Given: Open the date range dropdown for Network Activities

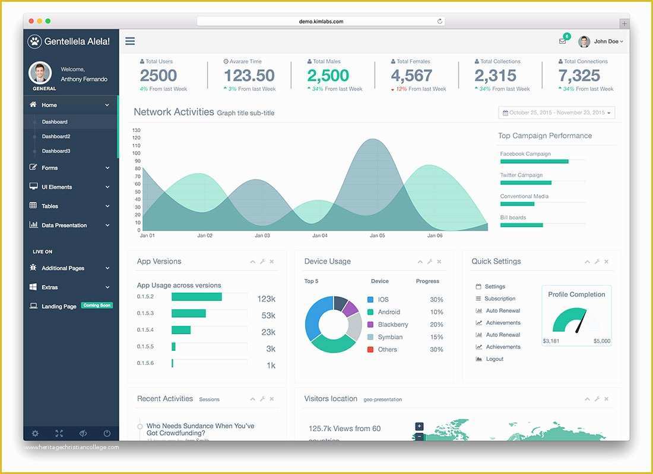Looking at the screenshot, I should coord(556,113).
